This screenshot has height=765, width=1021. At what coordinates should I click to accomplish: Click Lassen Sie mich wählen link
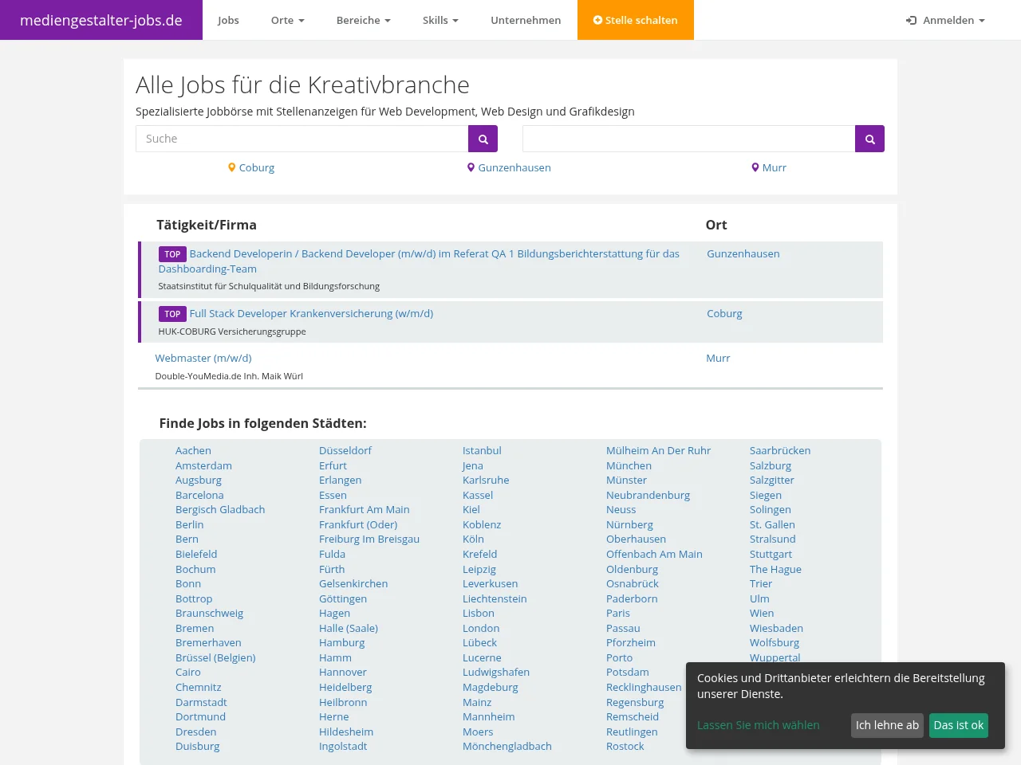click(759, 725)
